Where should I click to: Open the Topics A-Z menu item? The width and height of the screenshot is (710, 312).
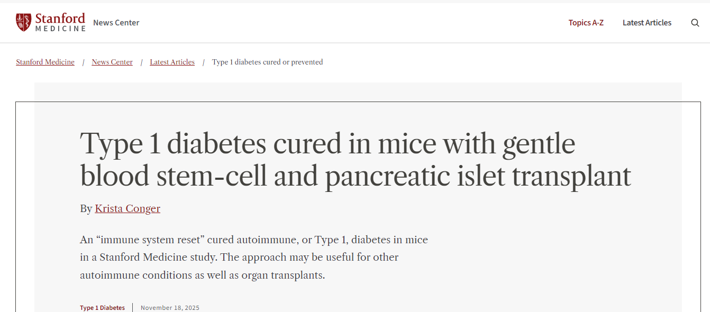[586, 23]
